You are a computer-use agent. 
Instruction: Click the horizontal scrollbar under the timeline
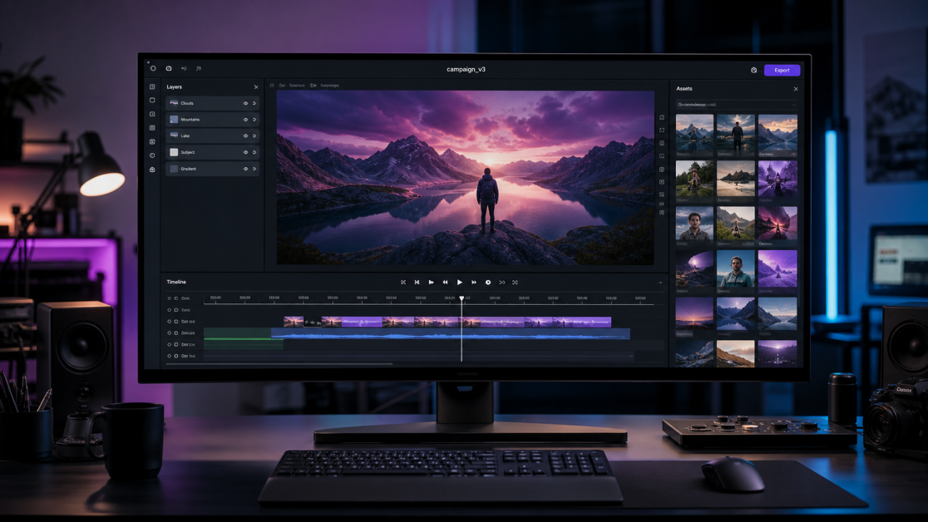pyautogui.click(x=279, y=364)
